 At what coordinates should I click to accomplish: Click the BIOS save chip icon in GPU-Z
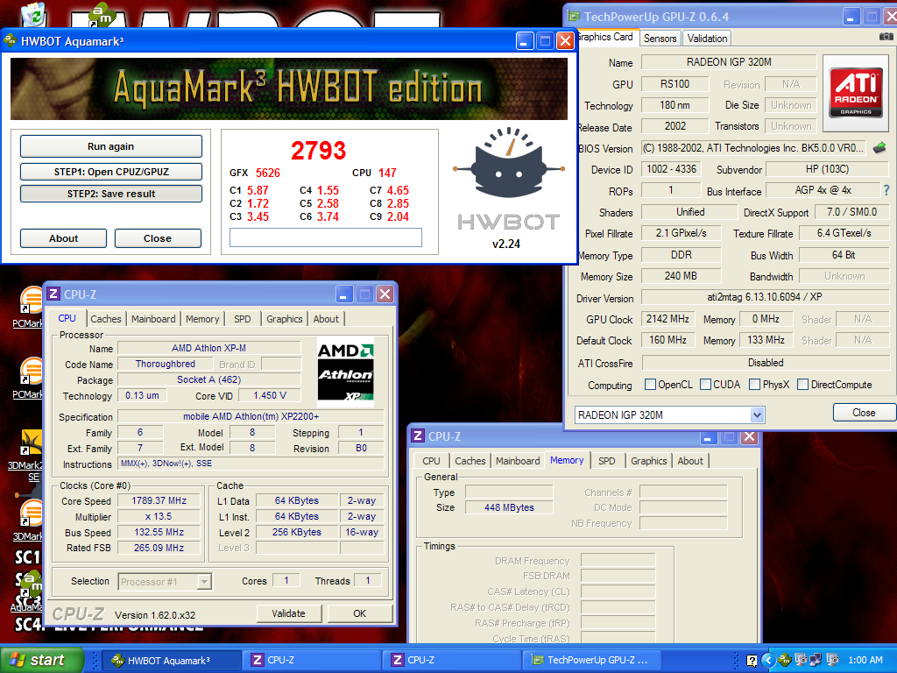879,148
